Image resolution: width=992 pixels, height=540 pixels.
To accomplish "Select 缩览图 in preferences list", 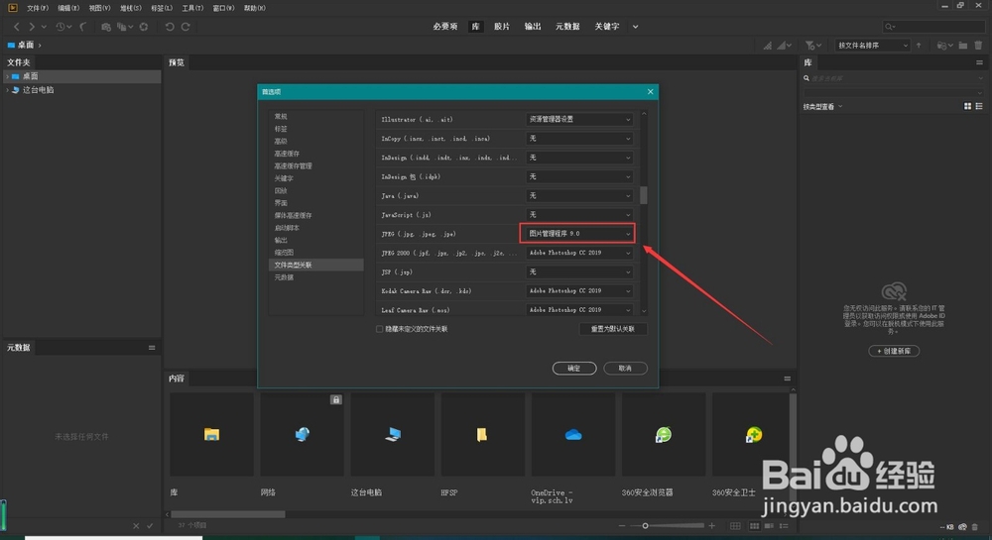I will tap(284, 253).
